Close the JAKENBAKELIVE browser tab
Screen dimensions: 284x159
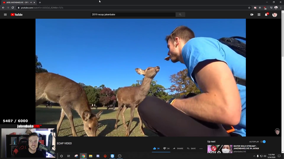[34, 3]
